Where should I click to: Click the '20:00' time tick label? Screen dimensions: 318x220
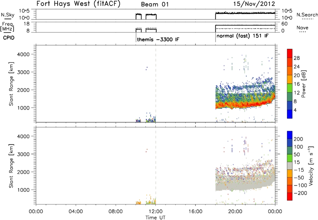point(235,212)
